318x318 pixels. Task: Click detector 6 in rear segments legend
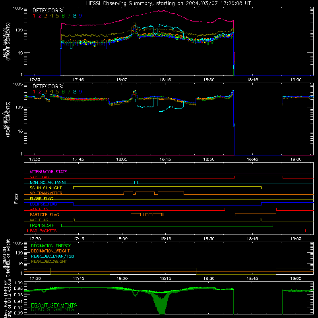tap(63, 92)
